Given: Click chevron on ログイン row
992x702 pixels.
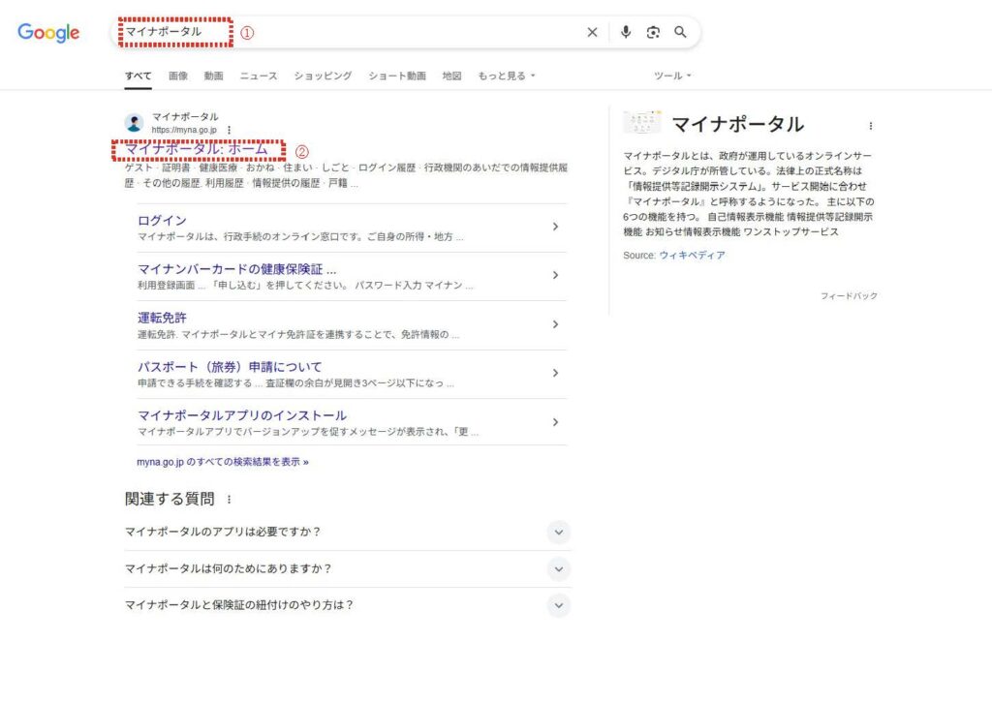Looking at the screenshot, I should coord(555,227).
